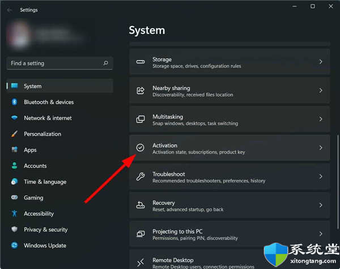Open Windows Update page
Image resolution: width=340 pixels, height=269 pixels.
coord(45,246)
